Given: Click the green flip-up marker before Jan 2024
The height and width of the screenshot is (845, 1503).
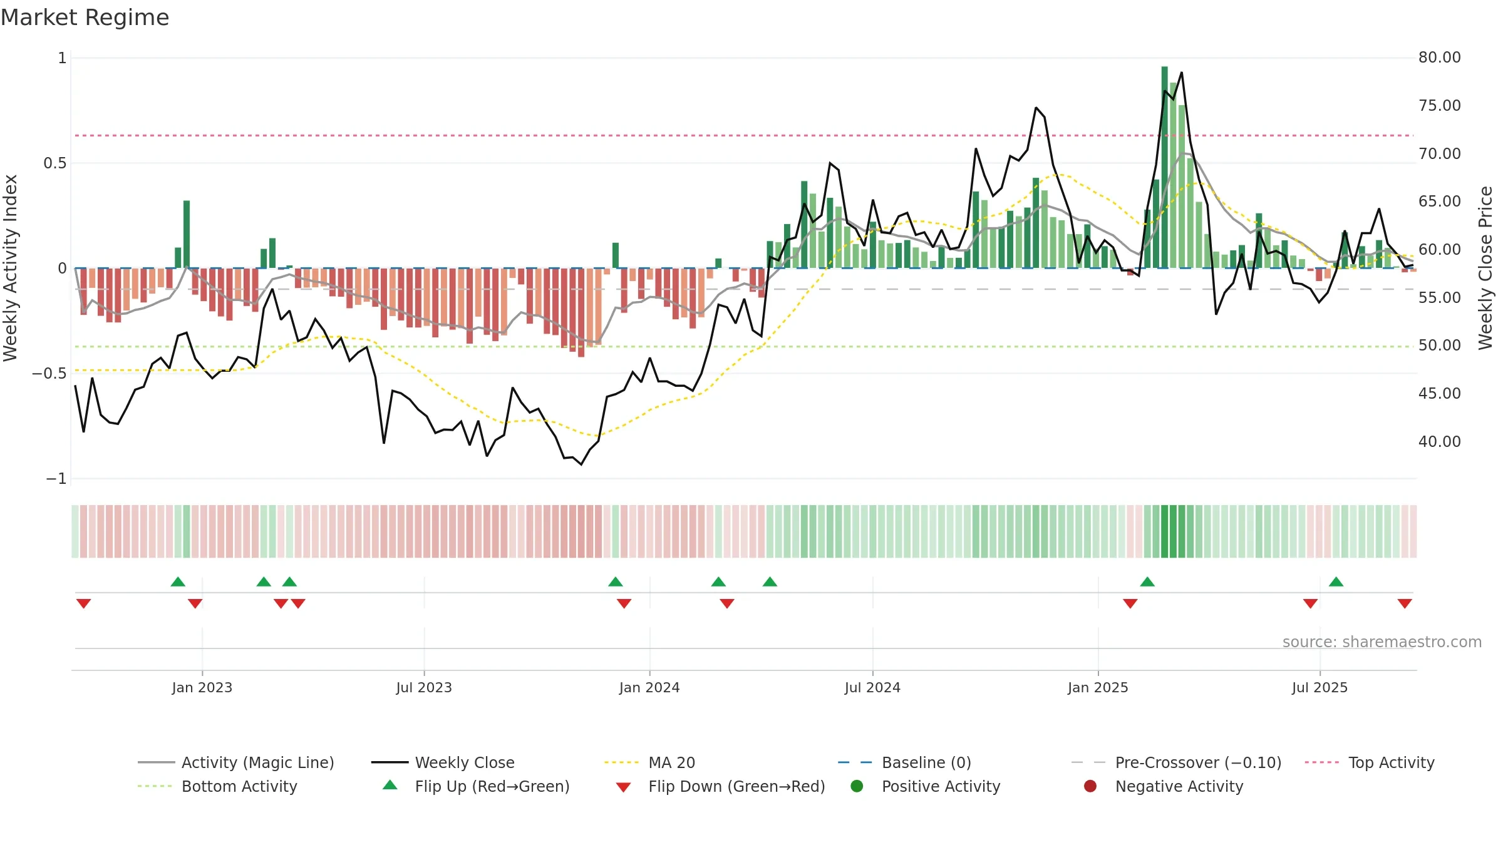Looking at the screenshot, I should (x=616, y=581).
